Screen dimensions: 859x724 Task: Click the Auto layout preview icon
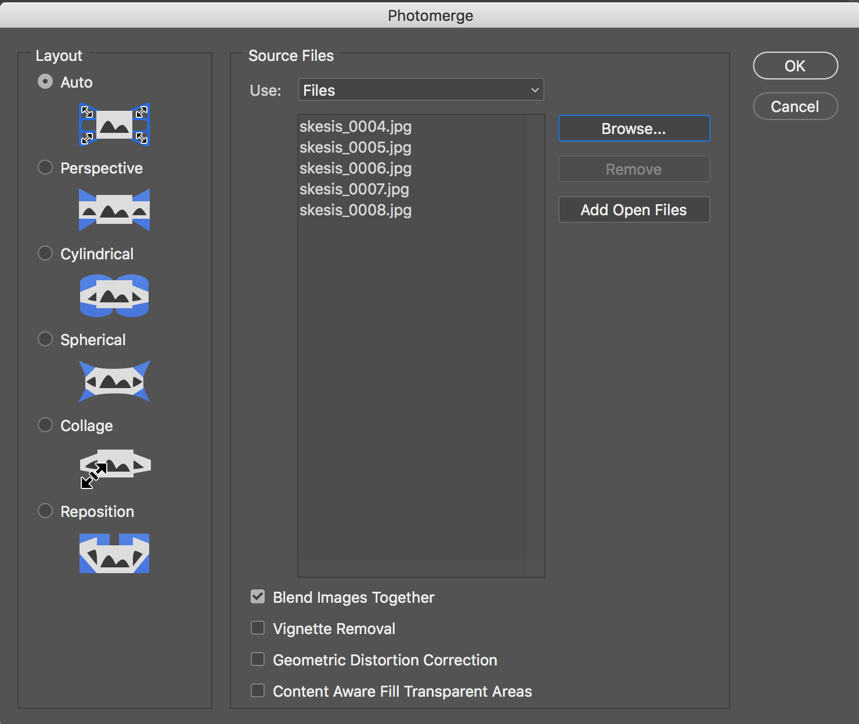pos(114,124)
